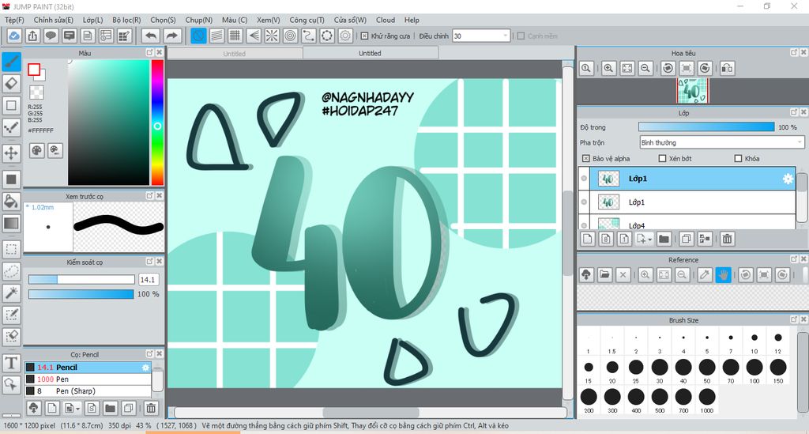Choose brush size 1000 preset
The image size is (809, 434).
tap(707, 401)
